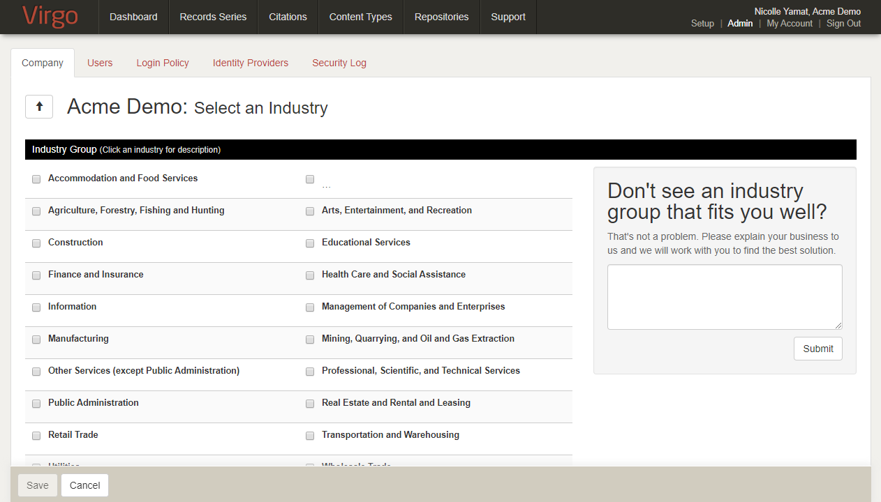Click the up arrow back button
The height and width of the screenshot is (502, 881).
coord(39,107)
